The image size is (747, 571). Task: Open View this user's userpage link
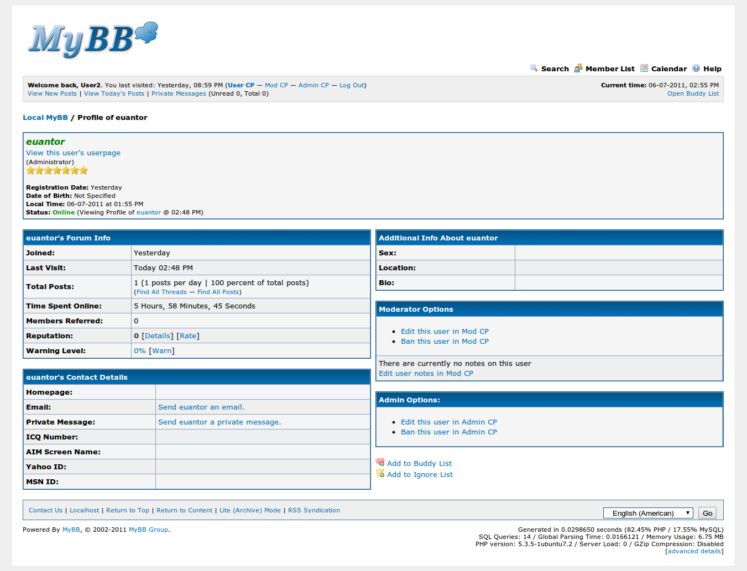(73, 153)
